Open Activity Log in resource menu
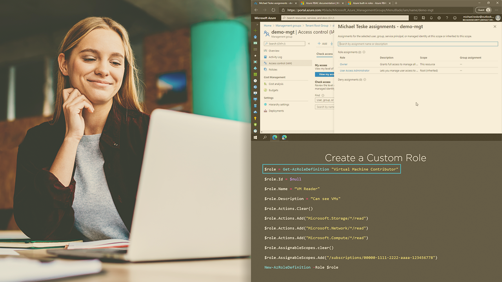The width and height of the screenshot is (502, 282). tap(275, 57)
